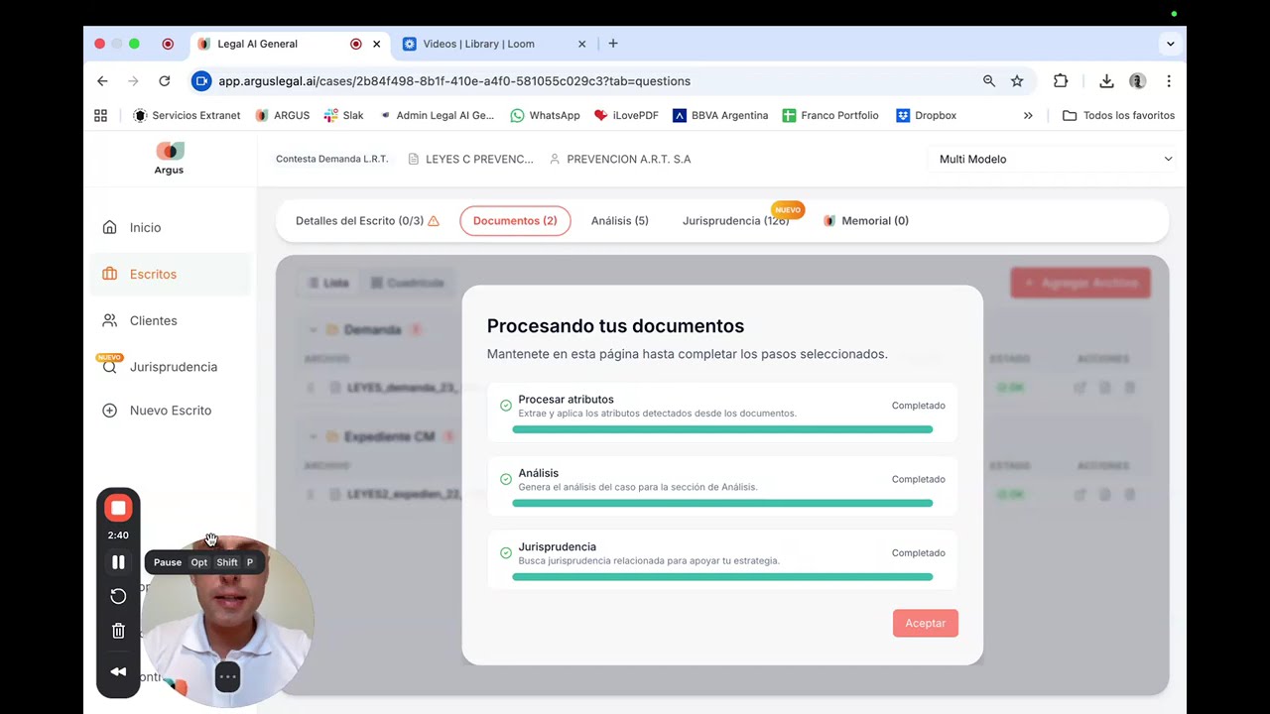Open the ARGUS bookmark
Image resolution: width=1270 pixels, height=714 pixels.
click(283, 116)
